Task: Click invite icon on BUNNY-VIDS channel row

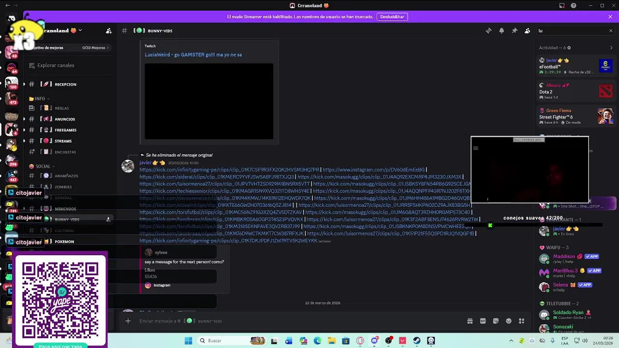Action: point(108,219)
